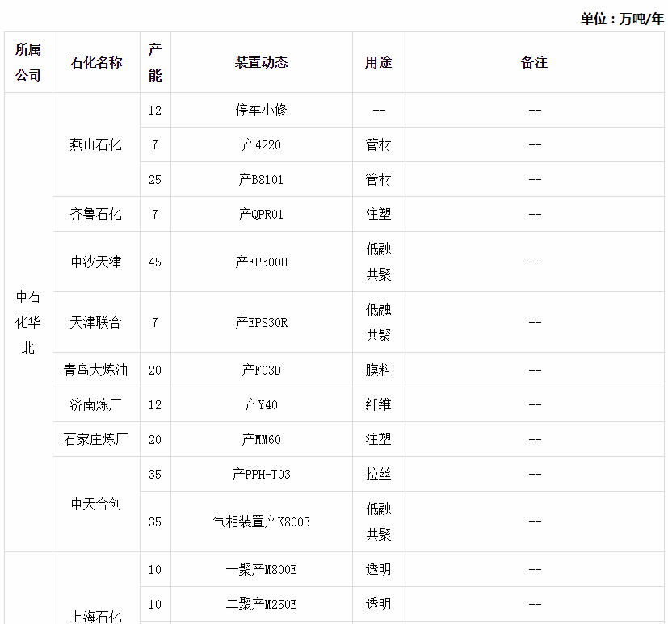Click 拉丝 in the 产PPH-T03 row
The image size is (668, 624).
tap(378, 474)
